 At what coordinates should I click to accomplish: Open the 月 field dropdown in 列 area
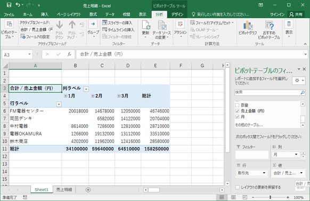(x=296, y=154)
